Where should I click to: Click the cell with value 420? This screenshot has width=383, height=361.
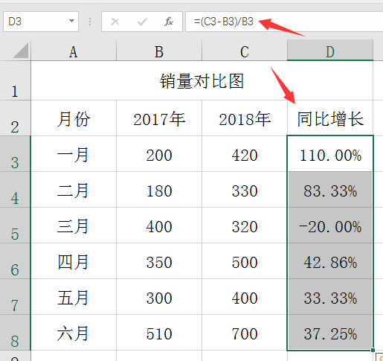pyautogui.click(x=245, y=153)
